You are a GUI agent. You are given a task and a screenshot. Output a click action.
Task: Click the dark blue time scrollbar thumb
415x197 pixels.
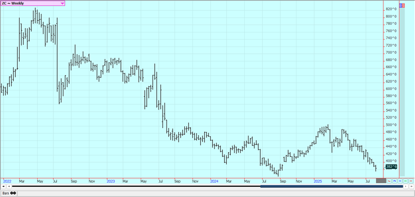click(332, 186)
